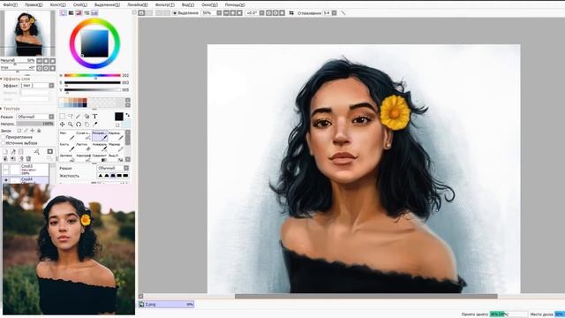Toggle the Выделение checkbox in toolbar
This screenshot has width=565, height=318.
(x=175, y=13)
